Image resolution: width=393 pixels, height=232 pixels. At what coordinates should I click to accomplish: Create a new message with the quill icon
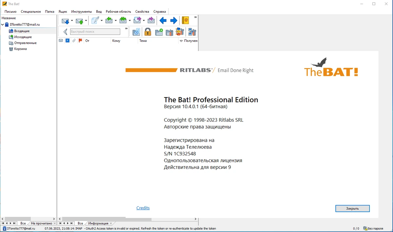[x=95, y=21]
